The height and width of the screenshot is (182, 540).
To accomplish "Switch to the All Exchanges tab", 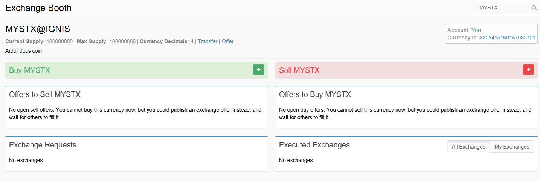I will tap(468, 147).
